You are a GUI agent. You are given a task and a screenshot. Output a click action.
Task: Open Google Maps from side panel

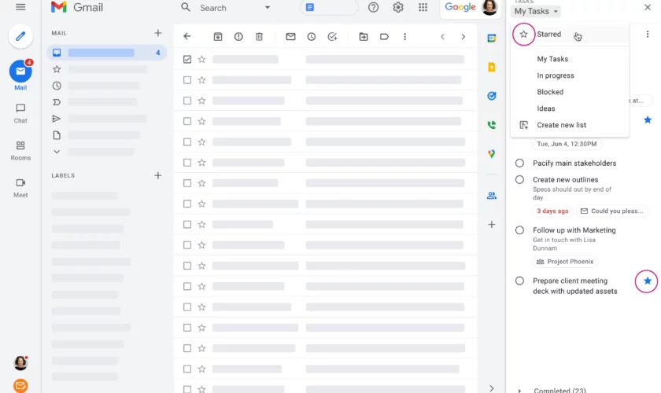pyautogui.click(x=492, y=154)
